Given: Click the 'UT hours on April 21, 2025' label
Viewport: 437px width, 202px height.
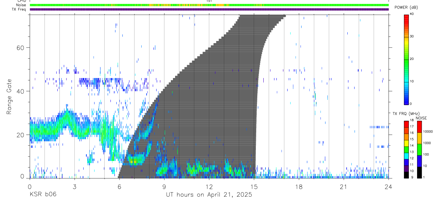Looking at the screenshot, I should click(x=209, y=195).
